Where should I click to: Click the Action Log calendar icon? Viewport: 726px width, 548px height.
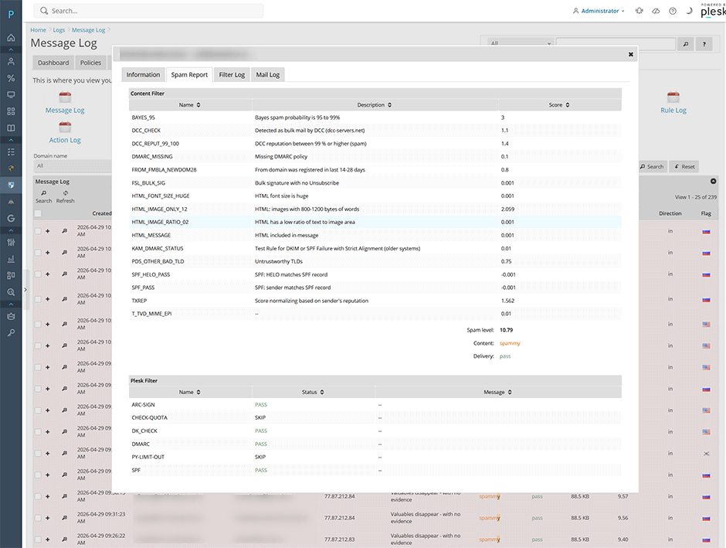click(65, 127)
